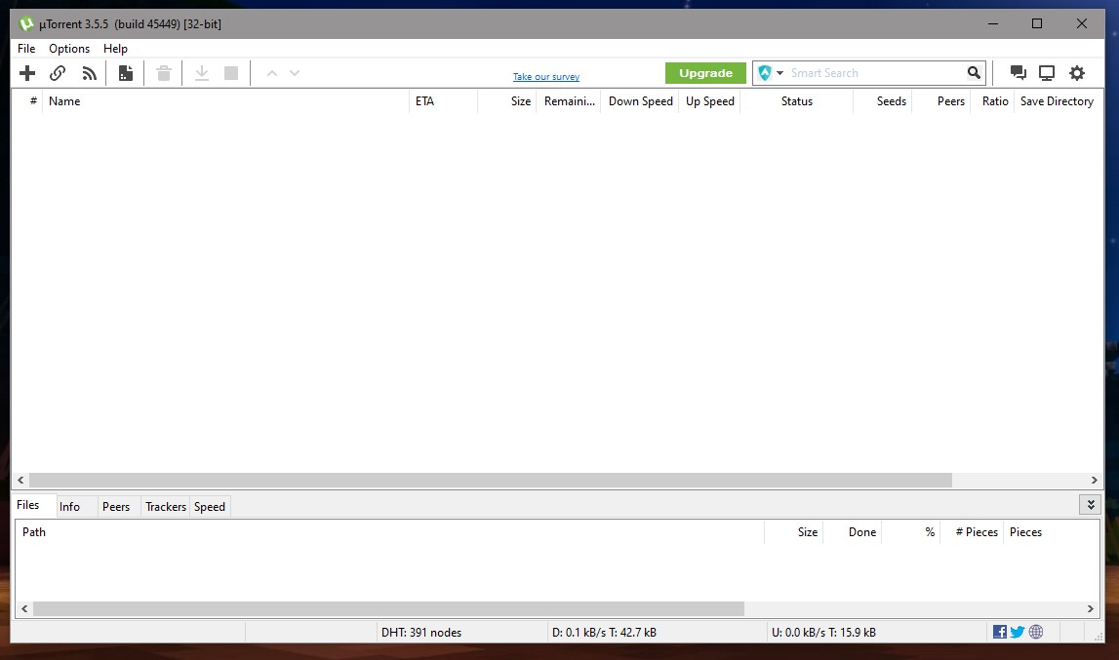This screenshot has height=660, width=1119.
Task: Open the chat bubbles icon in toolbar
Action: pyautogui.click(x=1019, y=73)
